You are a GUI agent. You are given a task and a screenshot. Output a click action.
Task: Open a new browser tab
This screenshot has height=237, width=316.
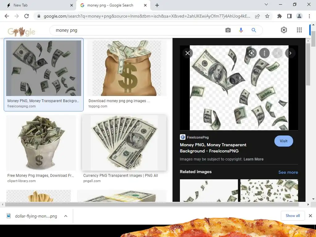[x=157, y=5]
